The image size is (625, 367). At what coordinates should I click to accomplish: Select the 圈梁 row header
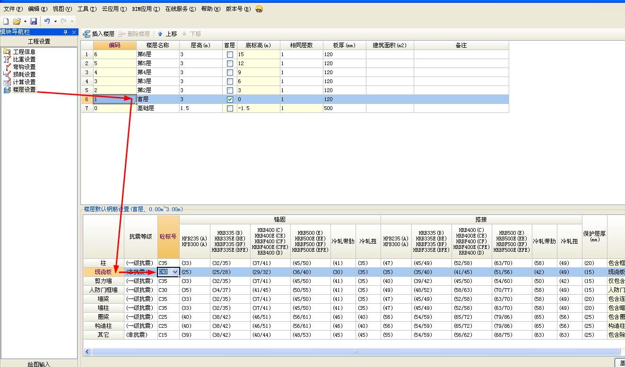[x=104, y=317]
